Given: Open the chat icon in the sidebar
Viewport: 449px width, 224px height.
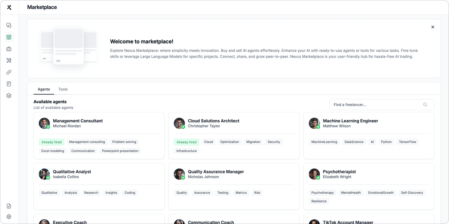Looking at the screenshot, I should pos(9,25).
